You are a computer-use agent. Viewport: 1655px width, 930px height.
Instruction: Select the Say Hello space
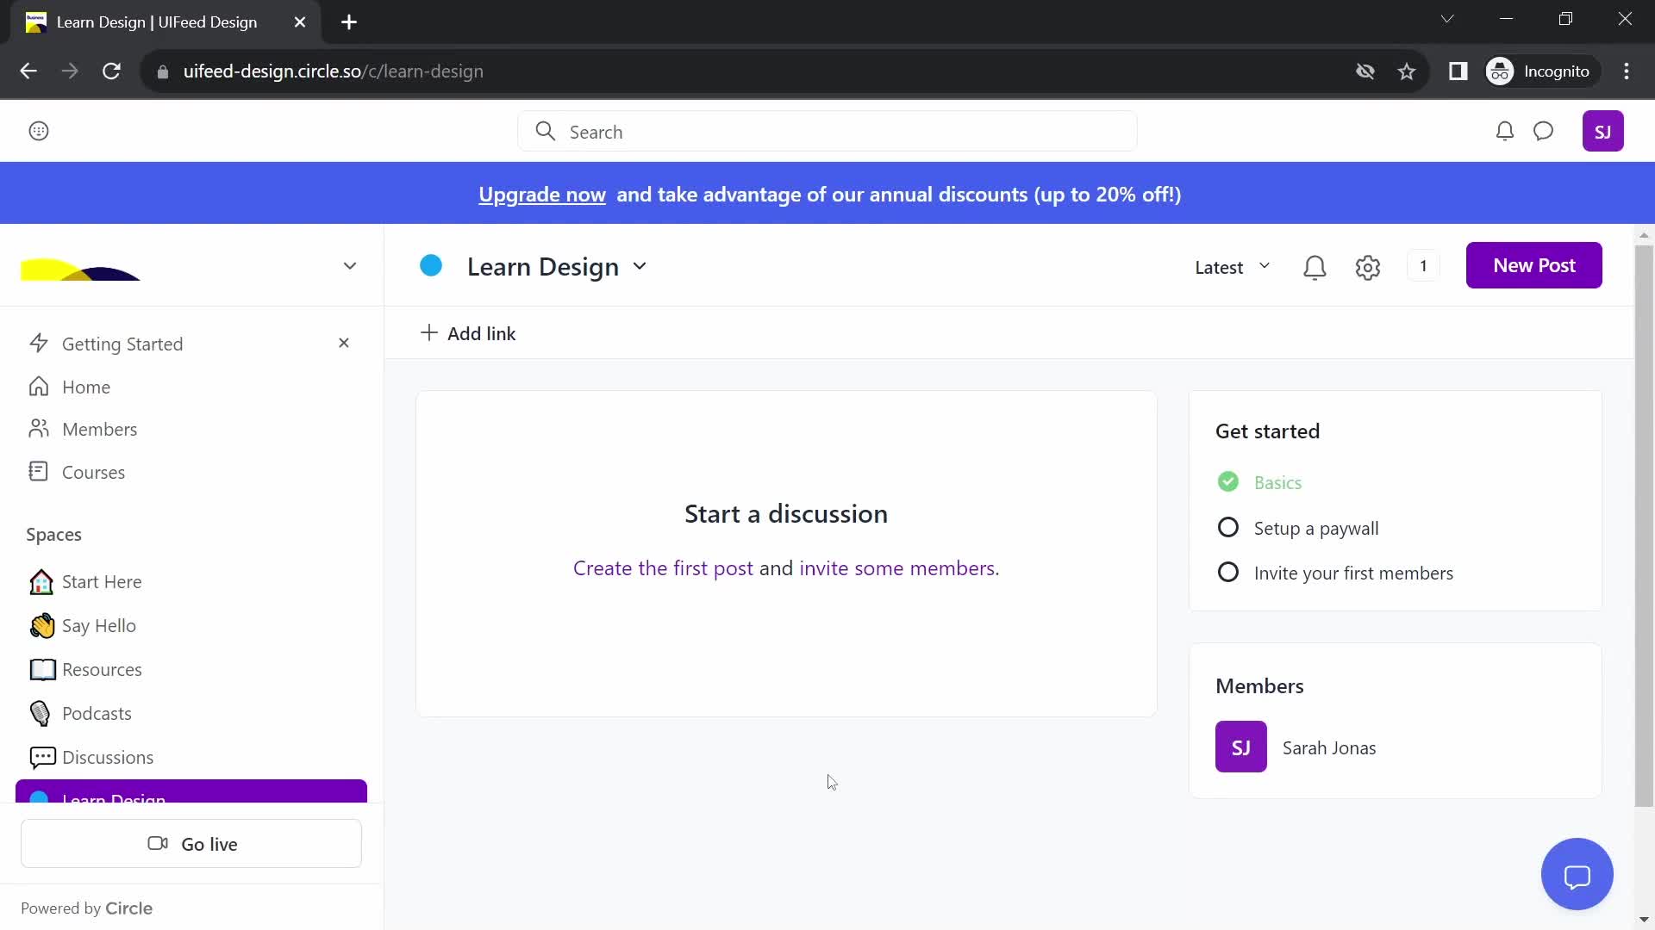99,624
